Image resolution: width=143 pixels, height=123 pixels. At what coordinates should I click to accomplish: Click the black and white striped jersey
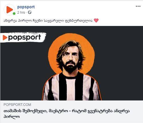[x=72, y=87]
